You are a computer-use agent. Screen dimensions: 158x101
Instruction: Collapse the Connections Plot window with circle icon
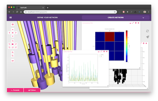136,23
